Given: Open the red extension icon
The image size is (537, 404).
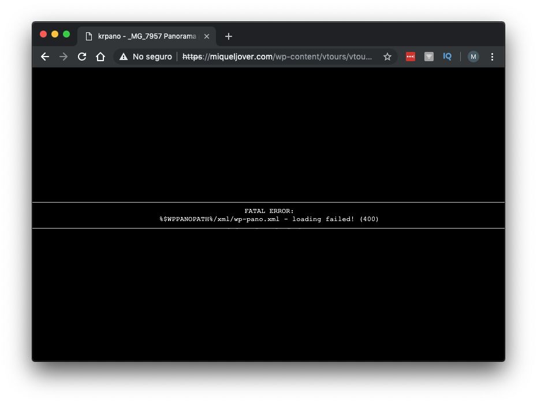Looking at the screenshot, I should (411, 57).
